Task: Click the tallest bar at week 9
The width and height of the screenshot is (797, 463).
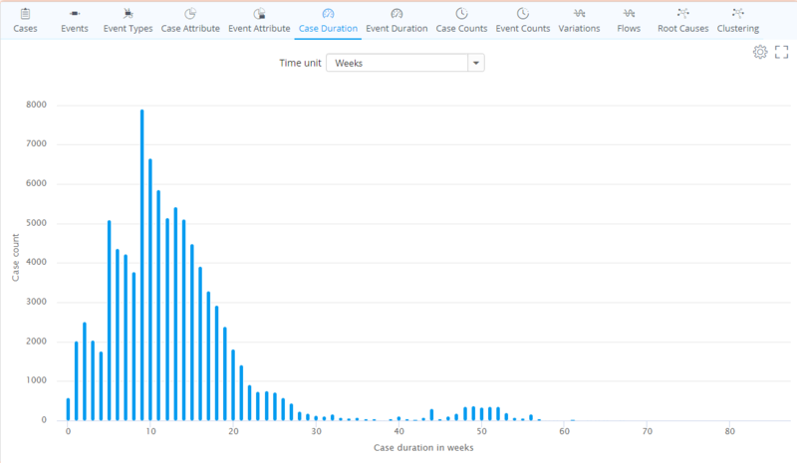Action: click(x=142, y=265)
